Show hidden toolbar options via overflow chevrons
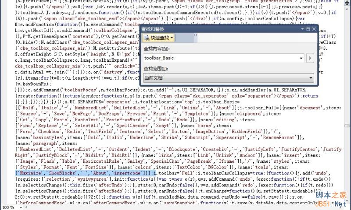The width and height of the screenshot is (351, 210). pos(195,35)
